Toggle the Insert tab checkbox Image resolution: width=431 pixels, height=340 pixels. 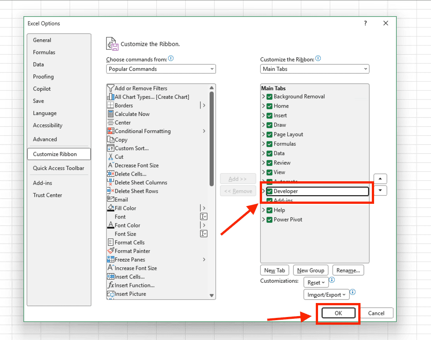pos(270,115)
